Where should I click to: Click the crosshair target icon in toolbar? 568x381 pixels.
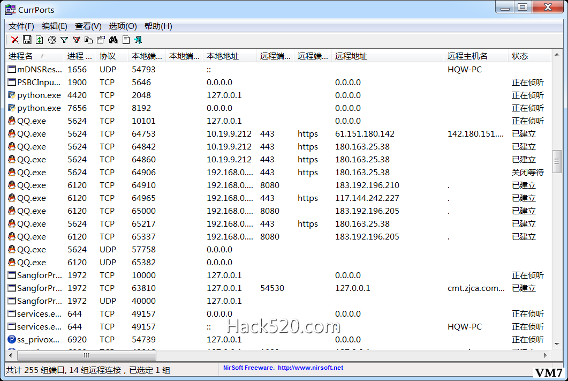52,40
